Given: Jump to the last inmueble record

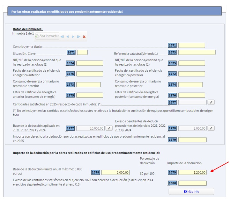Looking at the screenshot, I should (78, 37).
